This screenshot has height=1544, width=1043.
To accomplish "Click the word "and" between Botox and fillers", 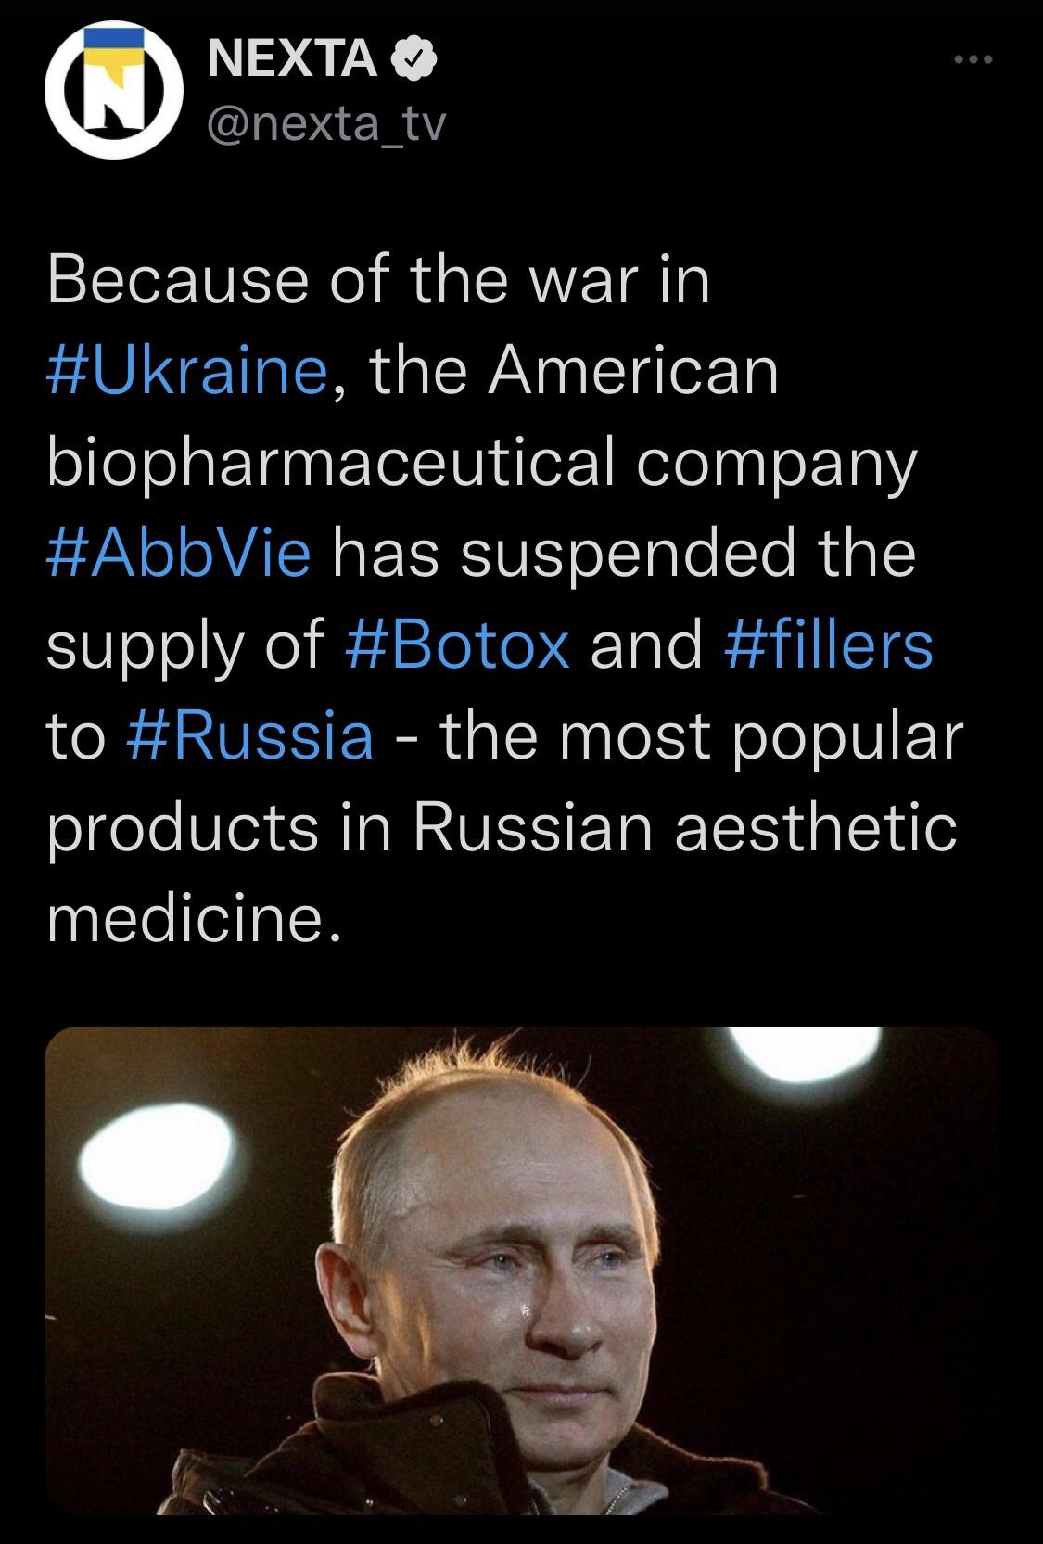I will click(x=645, y=645).
